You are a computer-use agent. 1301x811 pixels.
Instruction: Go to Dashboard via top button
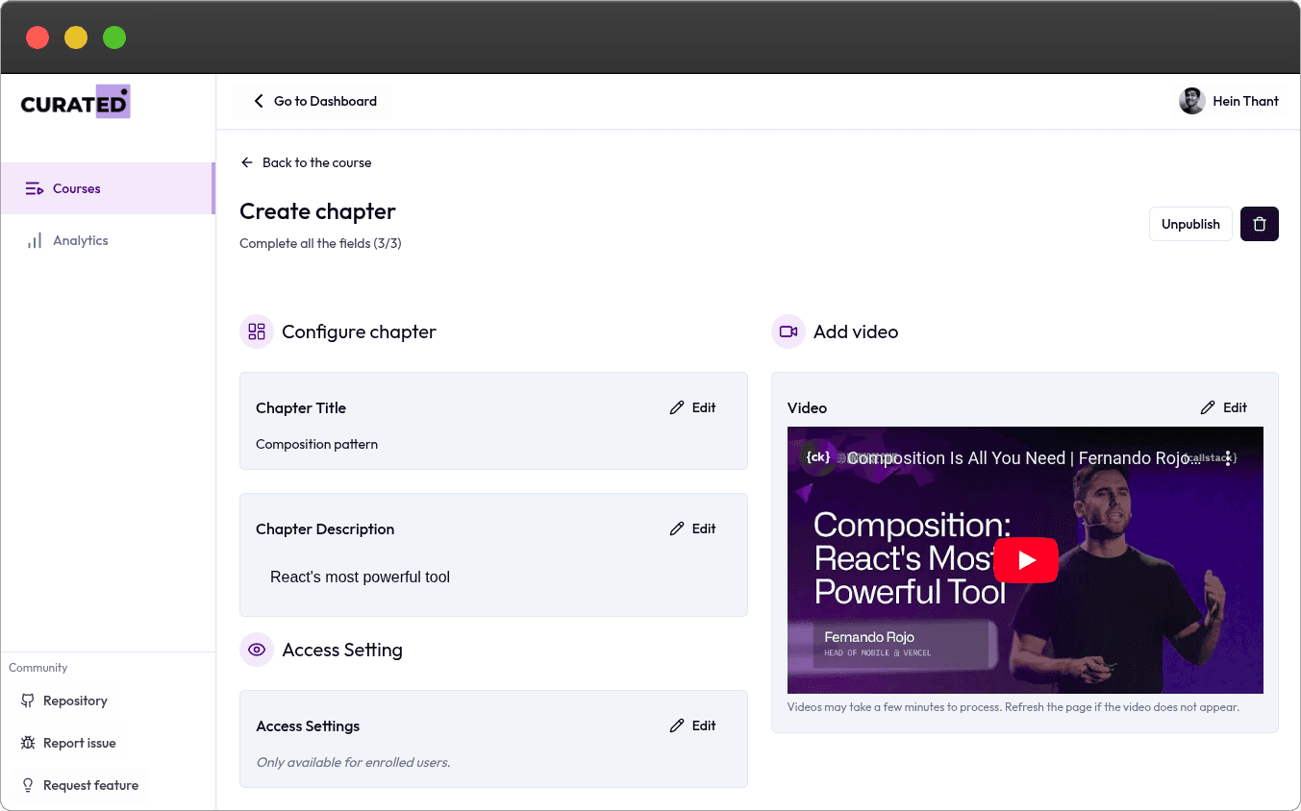[313, 101]
